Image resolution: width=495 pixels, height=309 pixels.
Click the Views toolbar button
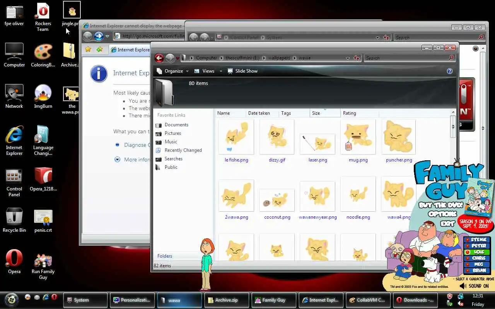(x=205, y=71)
